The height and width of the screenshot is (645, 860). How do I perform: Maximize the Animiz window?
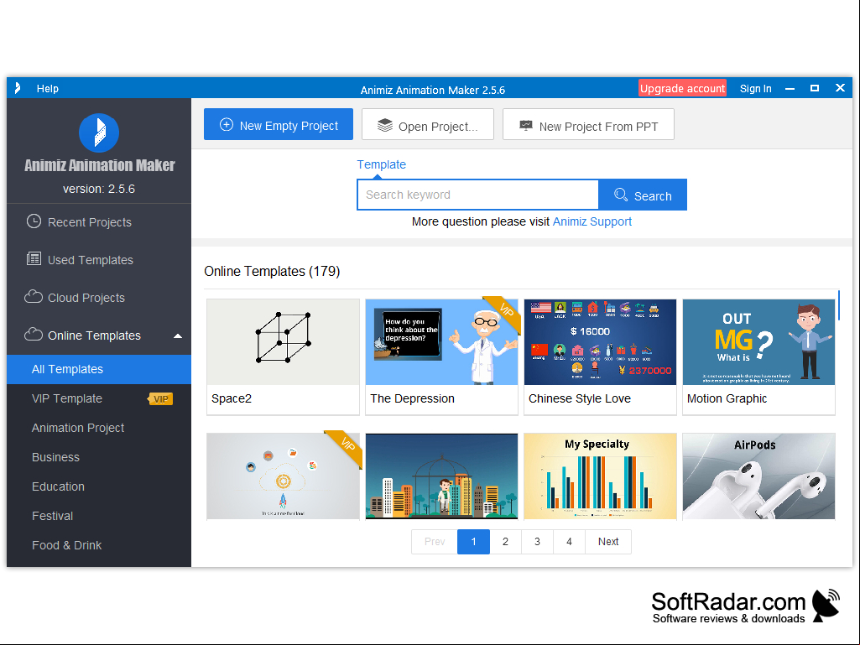coord(815,88)
